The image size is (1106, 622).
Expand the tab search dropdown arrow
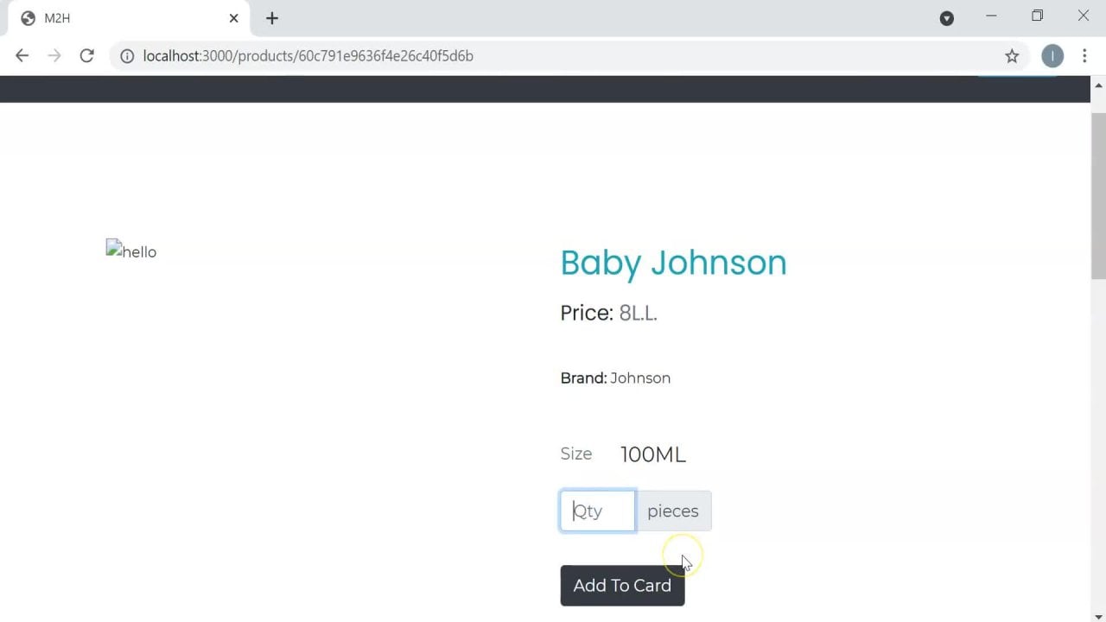(x=947, y=18)
